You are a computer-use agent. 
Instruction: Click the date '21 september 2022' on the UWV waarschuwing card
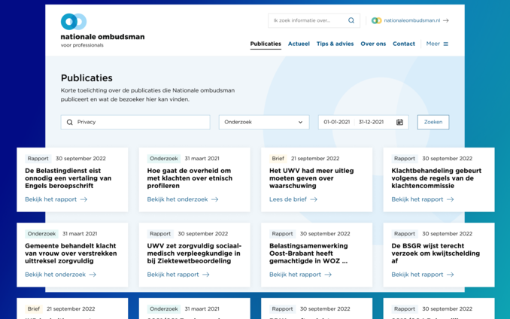(315, 159)
